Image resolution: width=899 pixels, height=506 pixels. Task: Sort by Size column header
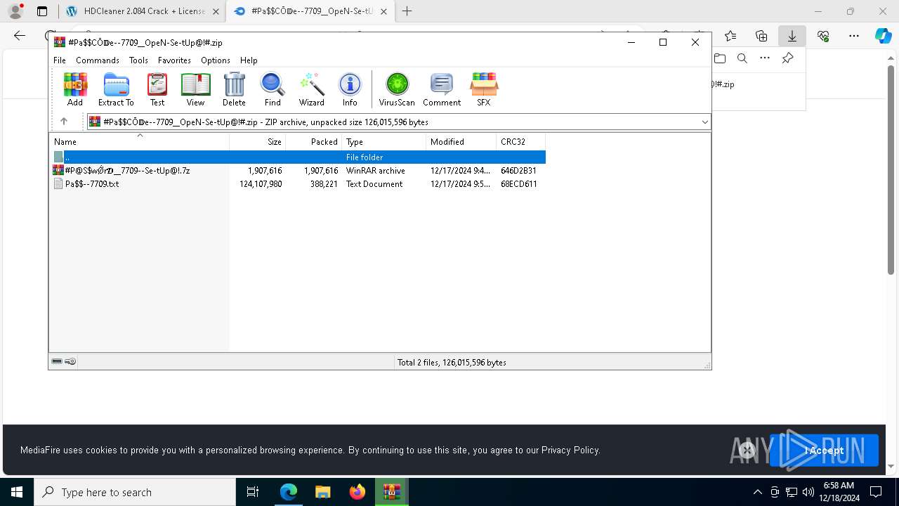[258, 142]
